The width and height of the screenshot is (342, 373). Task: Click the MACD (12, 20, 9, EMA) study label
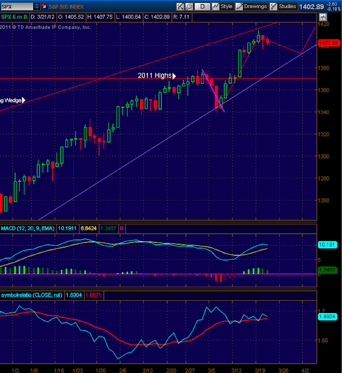click(27, 228)
